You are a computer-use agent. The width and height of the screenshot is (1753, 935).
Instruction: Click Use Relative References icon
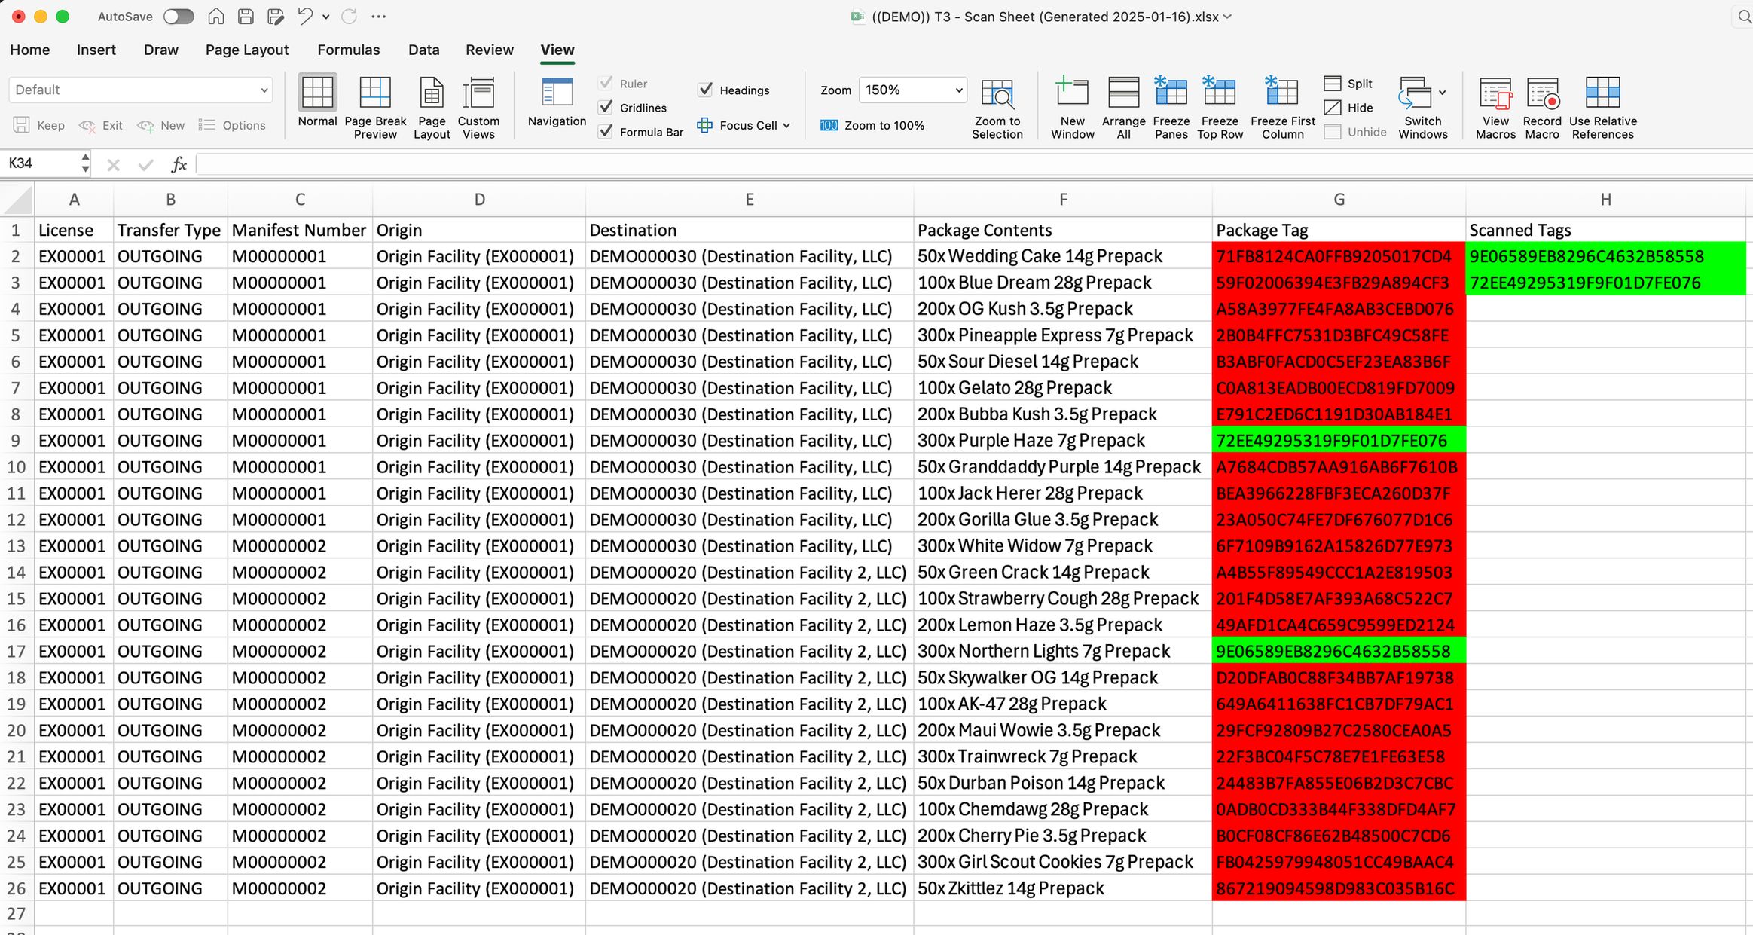coord(1602,93)
